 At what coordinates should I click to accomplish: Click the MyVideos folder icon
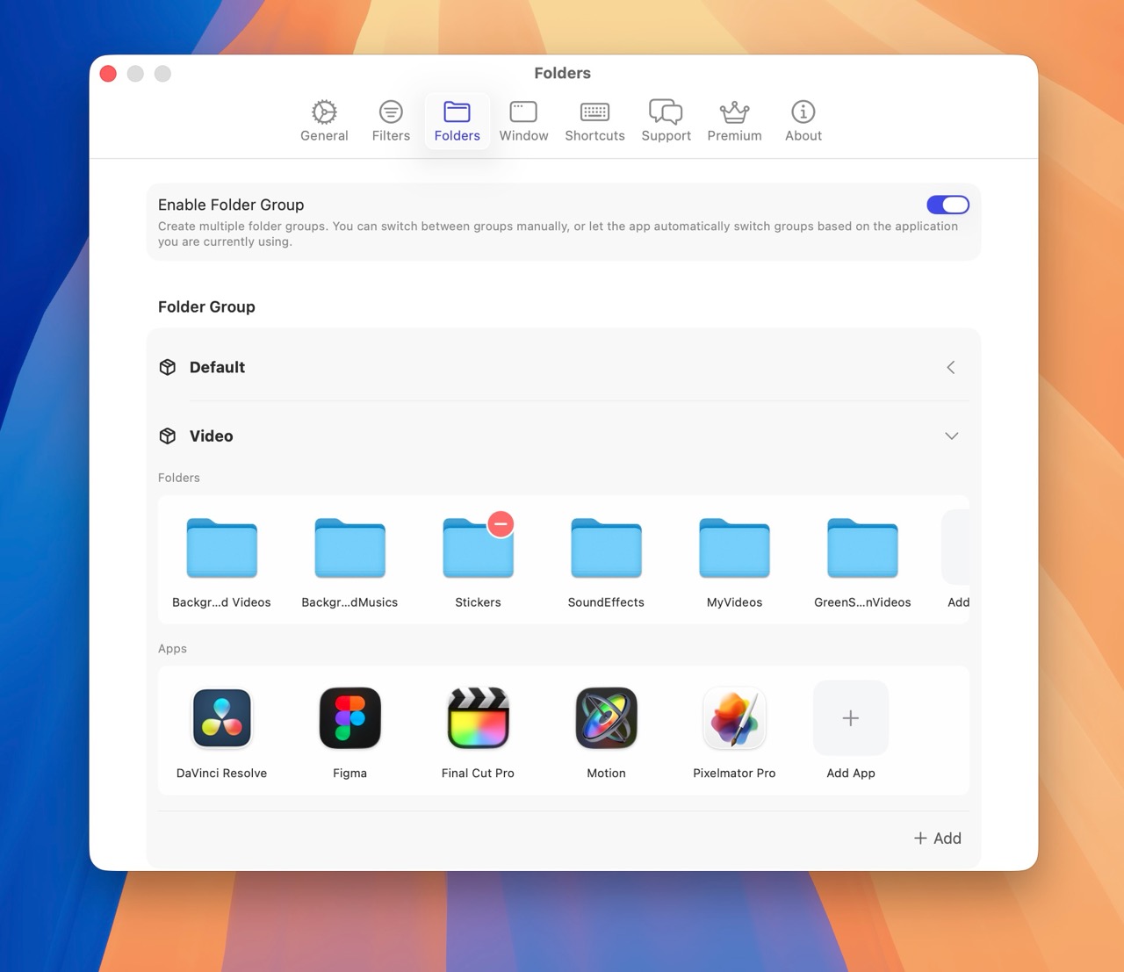[x=734, y=548]
